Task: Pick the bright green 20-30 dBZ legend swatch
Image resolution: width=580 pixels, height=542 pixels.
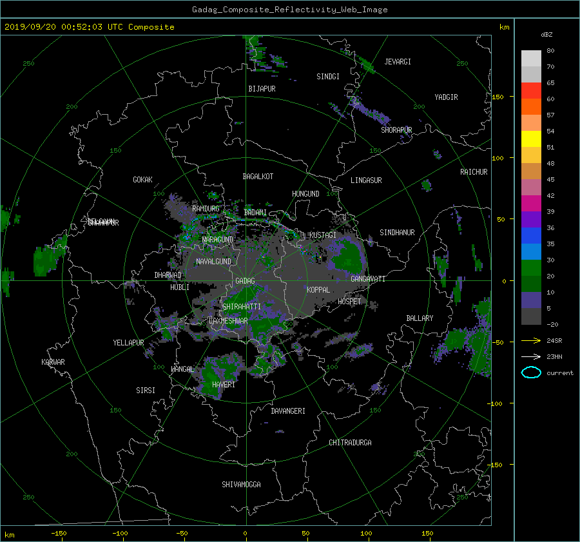Action: pos(531,267)
